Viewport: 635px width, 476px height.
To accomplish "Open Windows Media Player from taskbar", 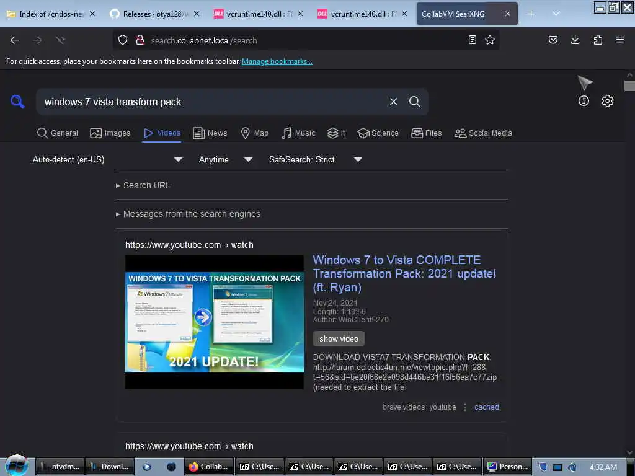I will pyautogui.click(x=146, y=467).
